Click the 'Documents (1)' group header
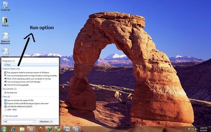The height and width of the screenshot is (132, 211). [9, 89]
